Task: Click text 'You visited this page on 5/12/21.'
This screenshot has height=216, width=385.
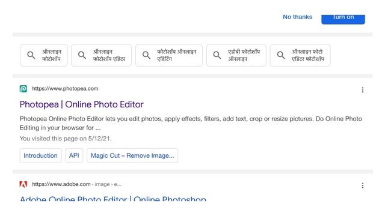Action: (x=66, y=139)
